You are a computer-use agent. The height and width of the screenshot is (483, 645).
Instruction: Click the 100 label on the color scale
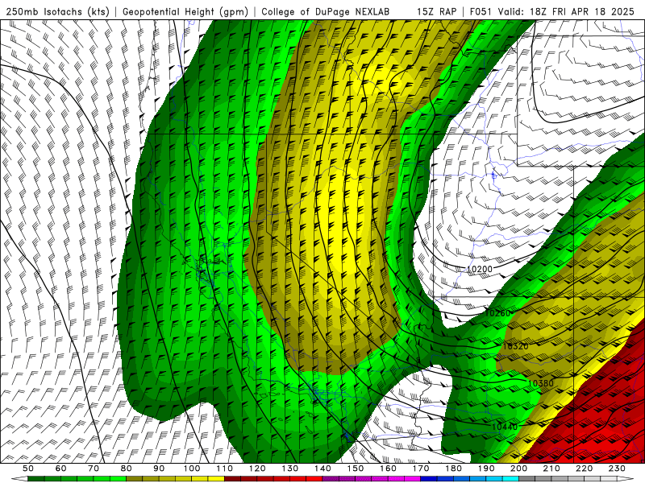tap(192, 469)
